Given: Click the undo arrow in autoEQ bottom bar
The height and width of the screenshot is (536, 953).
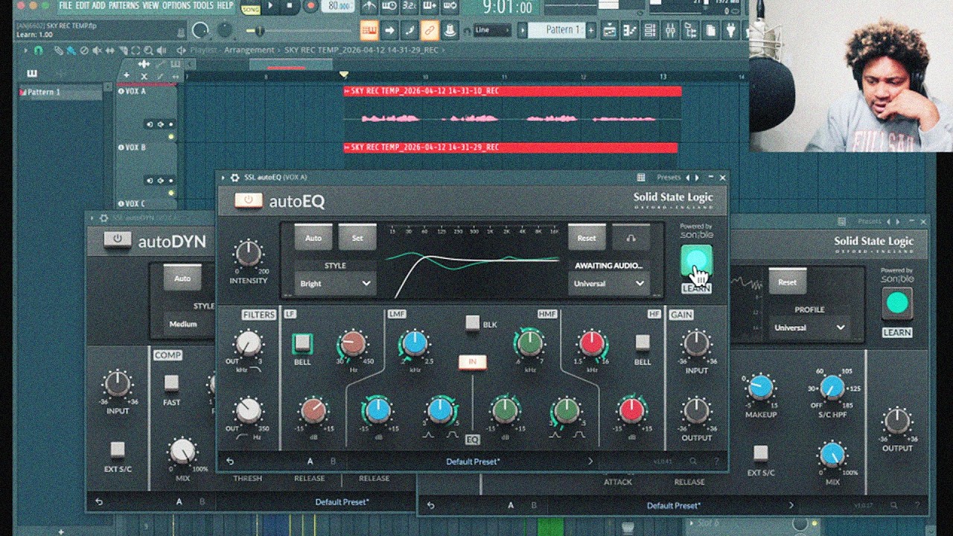Looking at the screenshot, I should click(229, 462).
